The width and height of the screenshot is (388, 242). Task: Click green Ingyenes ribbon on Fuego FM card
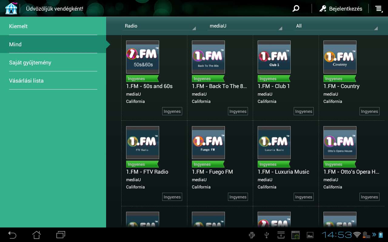[208, 164]
